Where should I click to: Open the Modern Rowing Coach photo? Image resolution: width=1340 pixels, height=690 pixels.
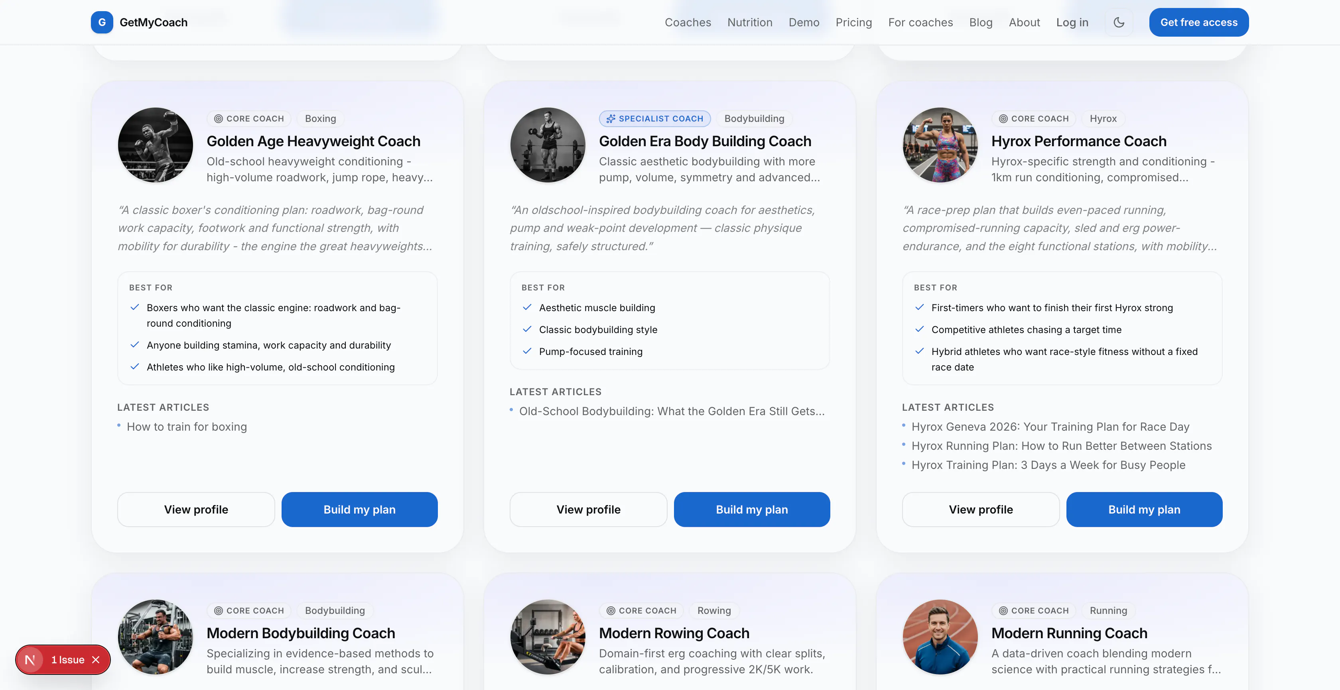click(548, 637)
